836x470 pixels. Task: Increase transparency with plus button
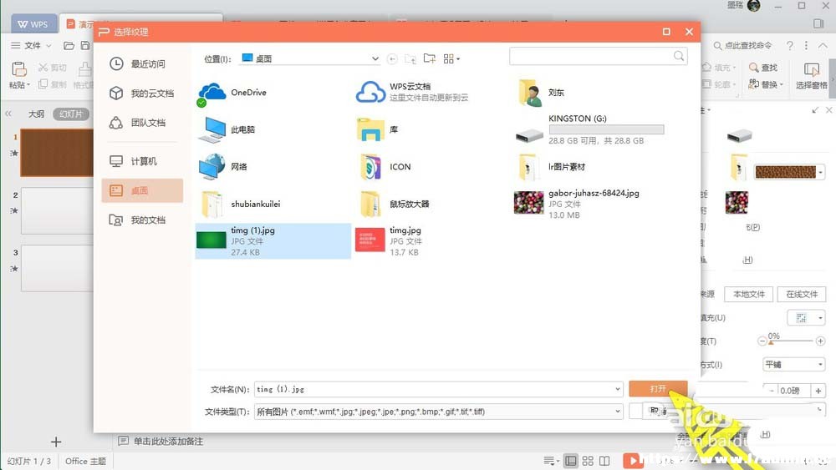(x=820, y=341)
